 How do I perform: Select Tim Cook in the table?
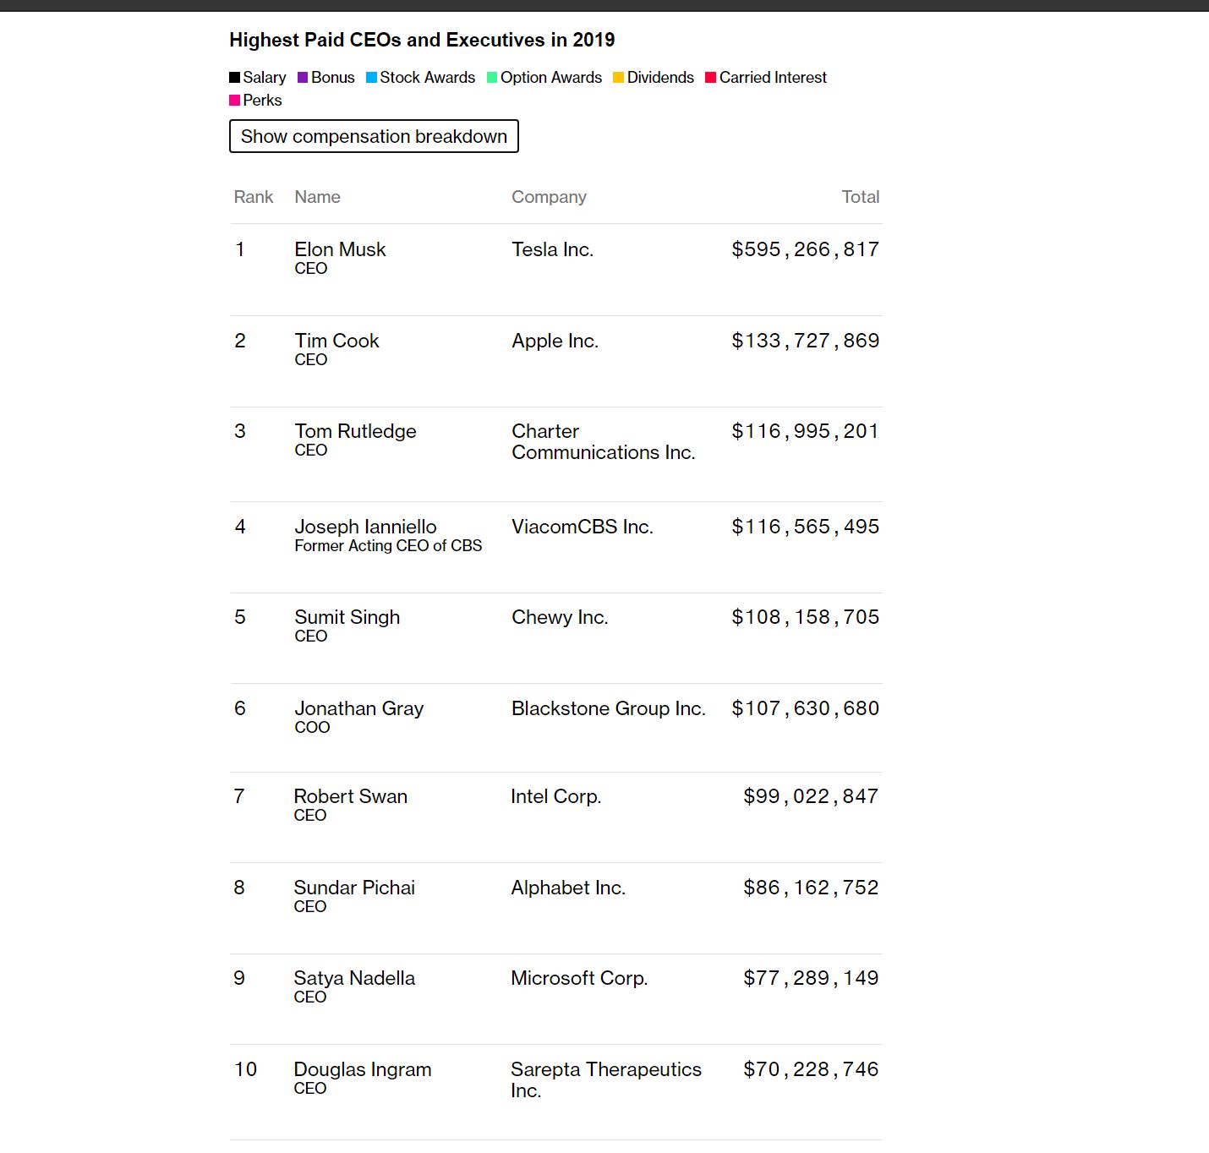(x=336, y=341)
